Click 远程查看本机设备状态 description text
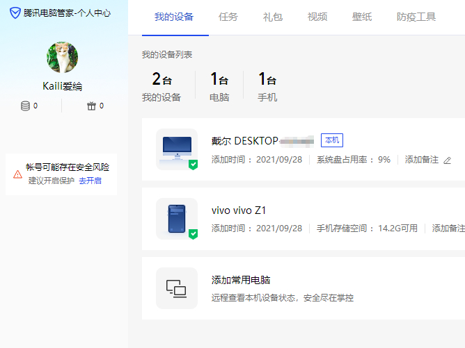The image size is (465, 348). click(283, 298)
